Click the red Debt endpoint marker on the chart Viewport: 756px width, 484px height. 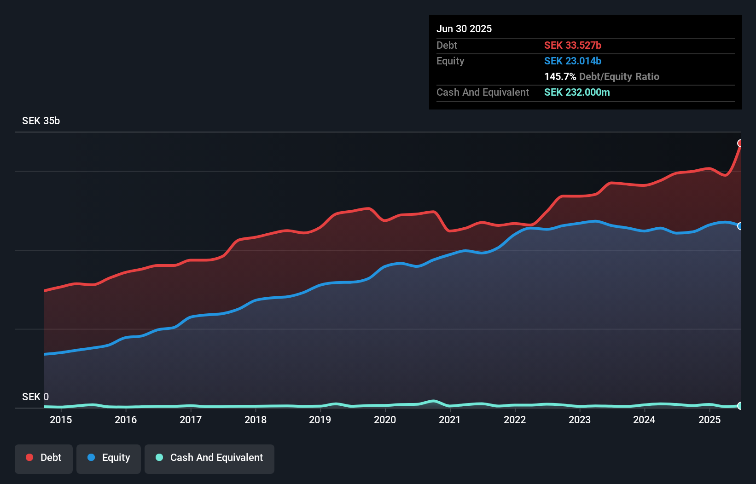[740, 144]
